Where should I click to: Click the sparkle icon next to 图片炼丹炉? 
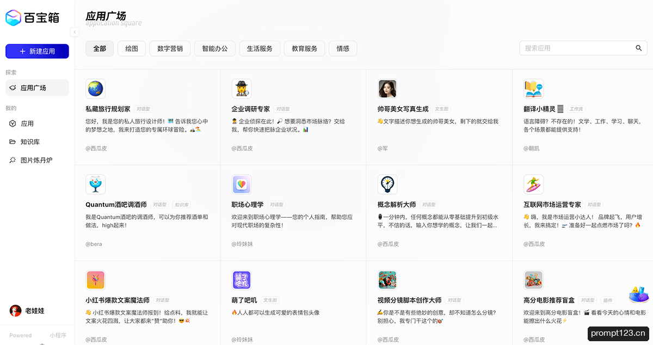pyautogui.click(x=13, y=161)
